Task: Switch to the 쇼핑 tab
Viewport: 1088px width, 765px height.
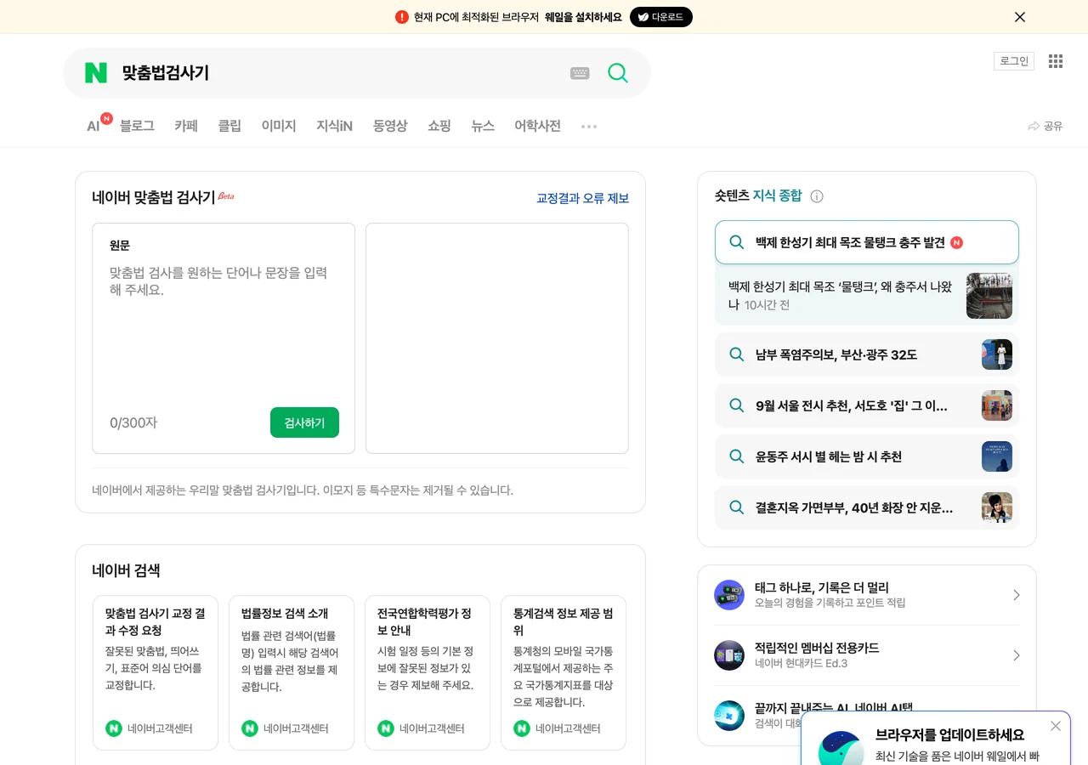Action: pos(439,126)
